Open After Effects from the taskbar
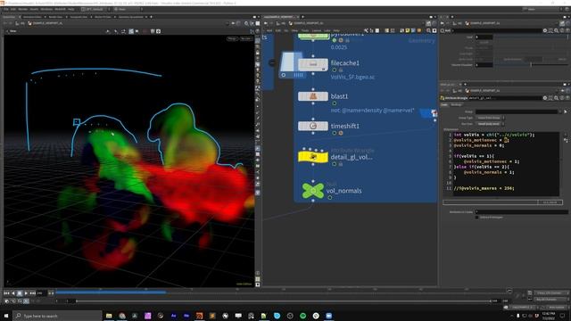 pos(173,316)
